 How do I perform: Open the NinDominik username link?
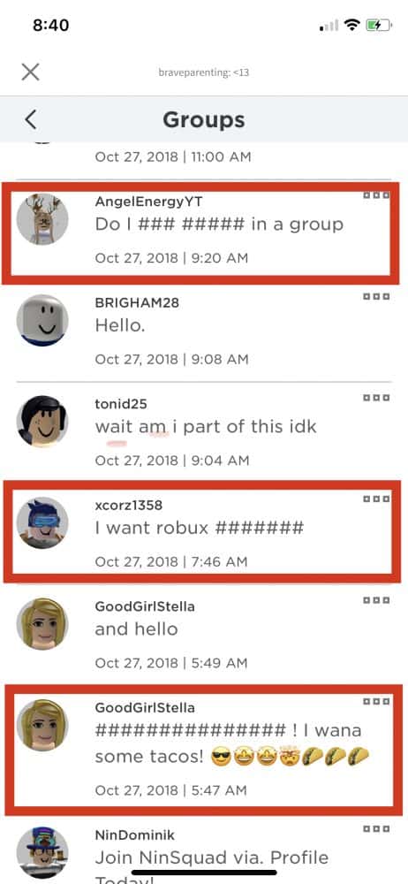[x=135, y=835]
